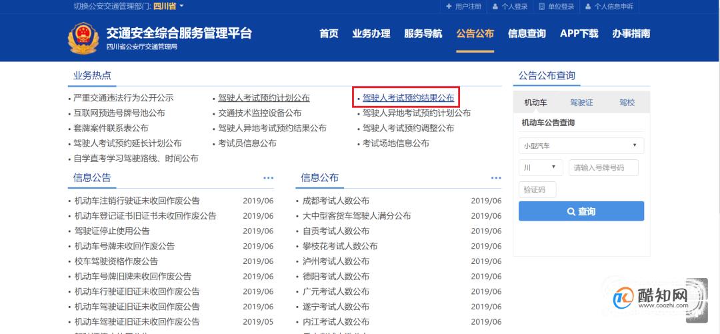Screen dimensions: 720x334
Task: Open 单位登录 in top bar
Action: [557, 7]
